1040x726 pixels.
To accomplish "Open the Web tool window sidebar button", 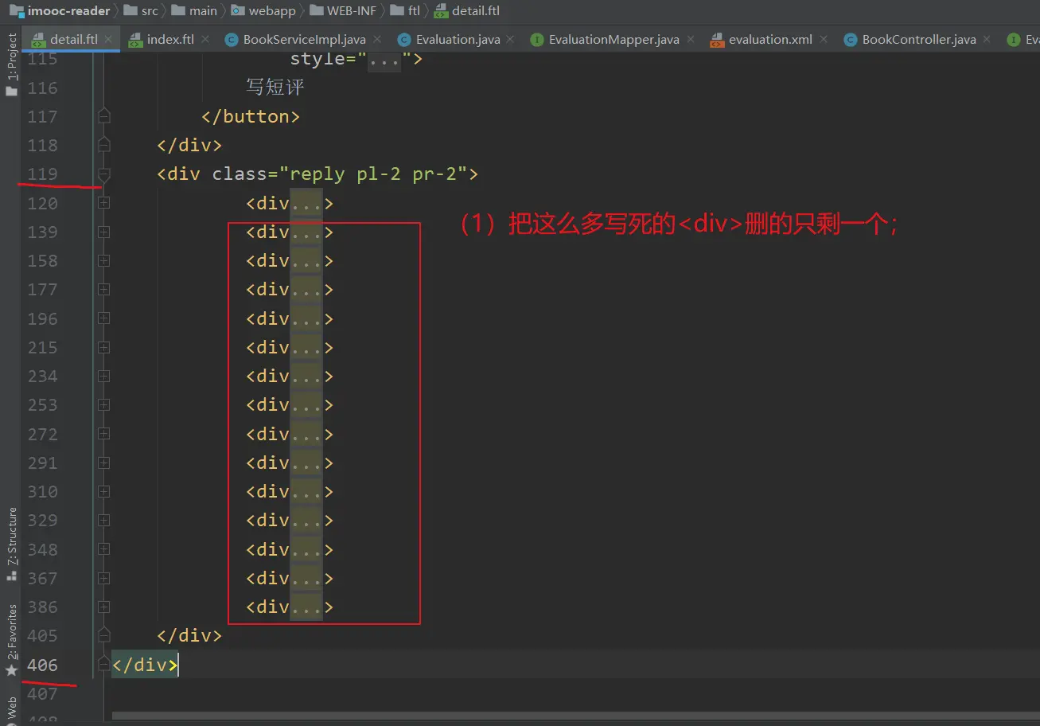I will point(12,708).
